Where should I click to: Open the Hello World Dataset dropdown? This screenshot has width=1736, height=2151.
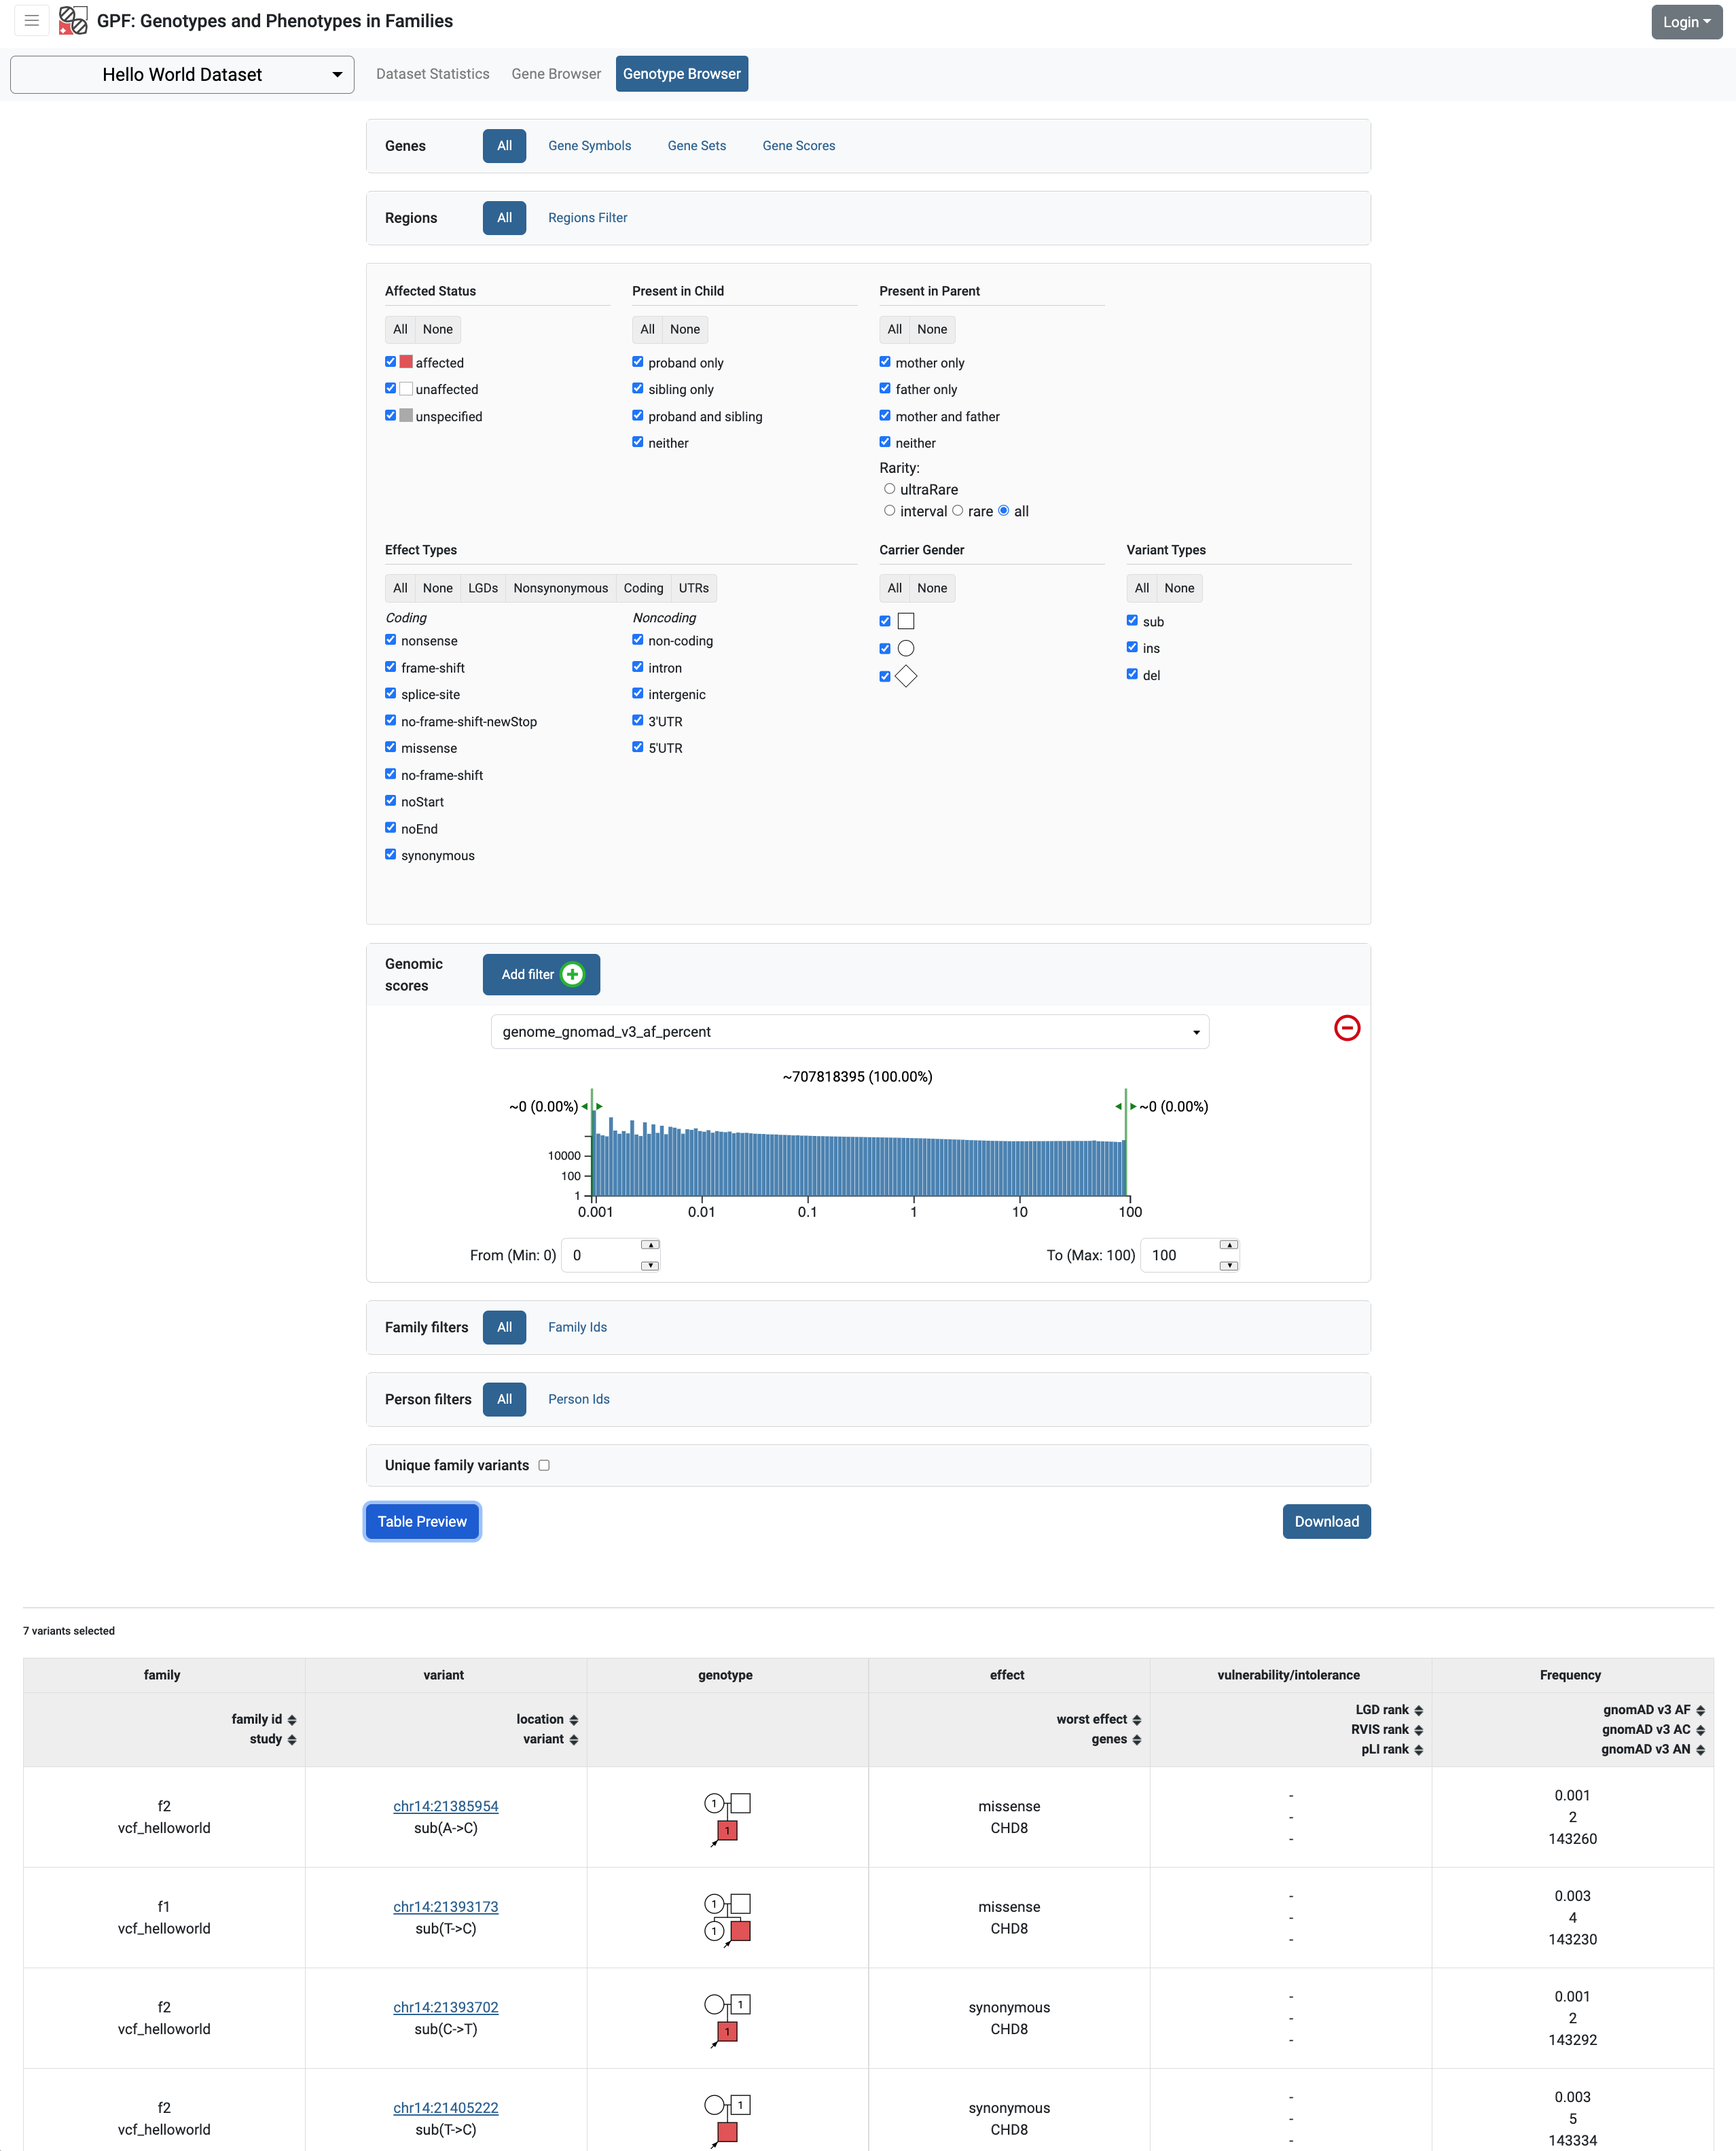pos(182,74)
